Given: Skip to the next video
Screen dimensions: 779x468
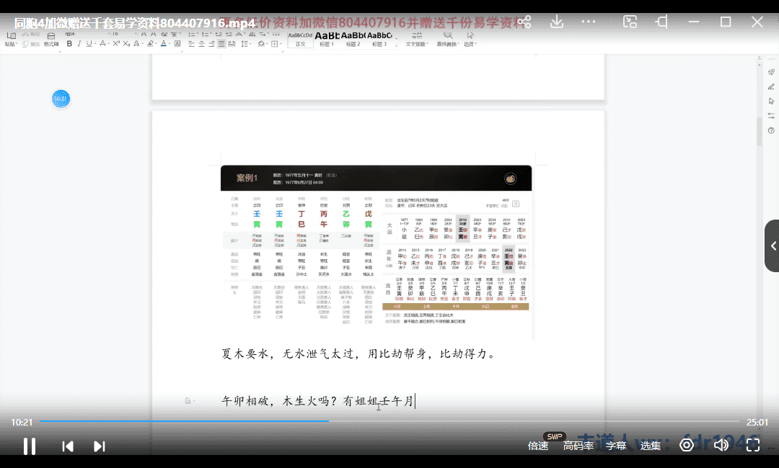Looking at the screenshot, I should [x=100, y=446].
